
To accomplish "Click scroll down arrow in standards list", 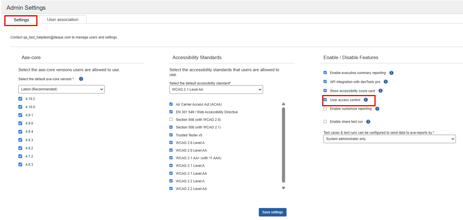I will coord(284,188).
